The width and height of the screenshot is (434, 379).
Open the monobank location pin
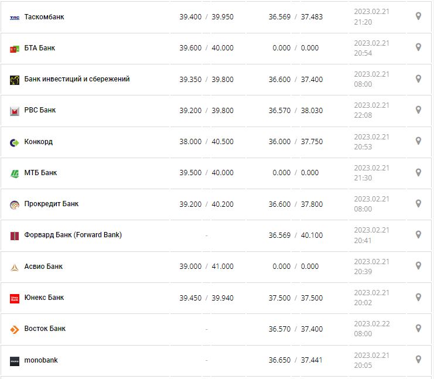(418, 359)
